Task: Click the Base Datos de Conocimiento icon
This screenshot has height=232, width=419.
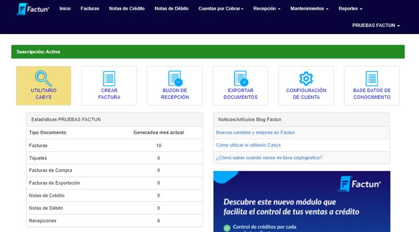Action: 372,78
